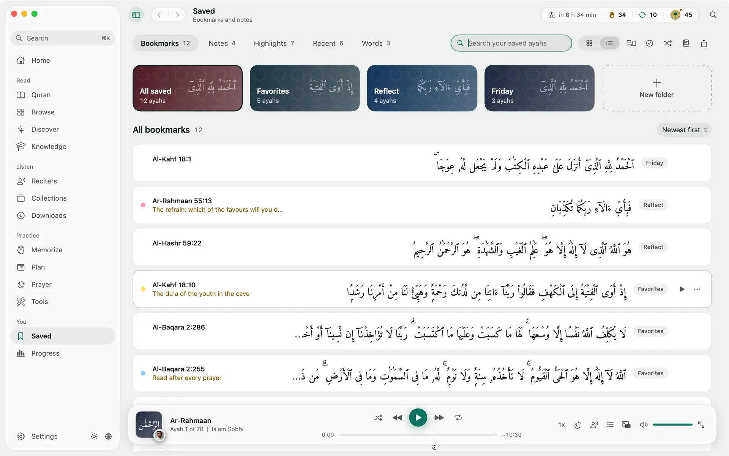Skip to next ayah in player
The height and width of the screenshot is (456, 729).
coord(439,418)
